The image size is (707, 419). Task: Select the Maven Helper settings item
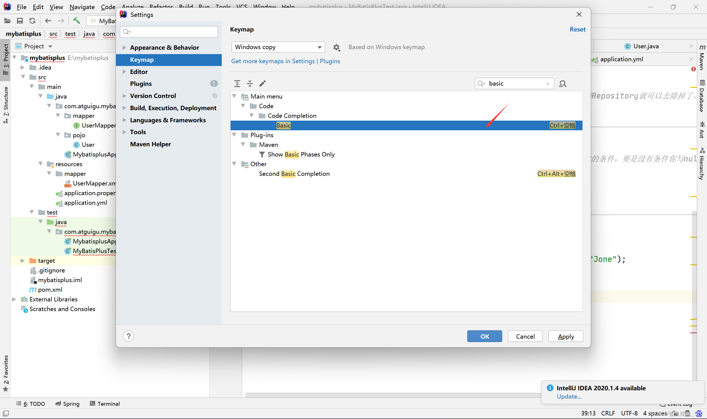click(x=169, y=144)
